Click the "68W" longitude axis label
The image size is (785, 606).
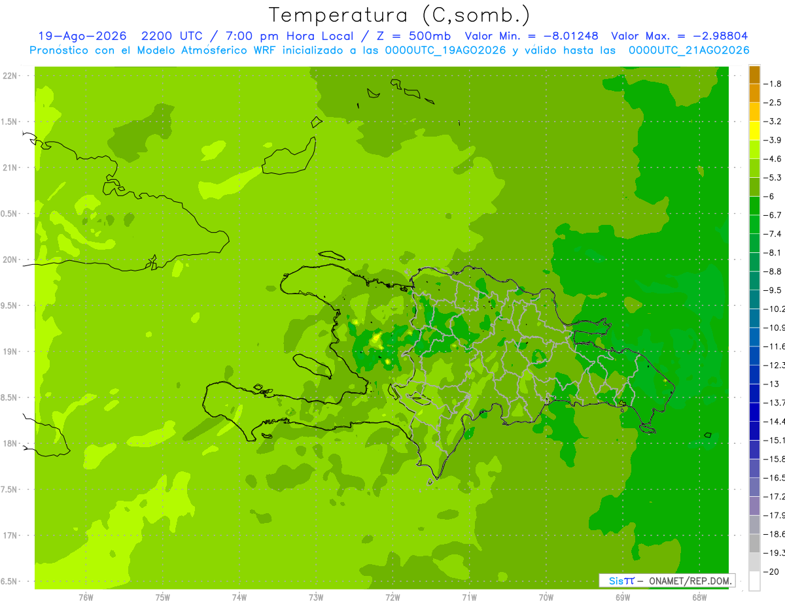coord(699,597)
